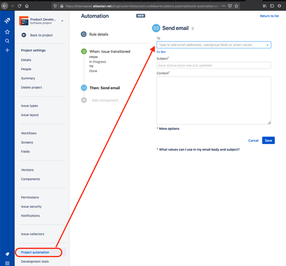Focus the To recipients input field
The height and width of the screenshot is (266, 286).
(x=214, y=45)
